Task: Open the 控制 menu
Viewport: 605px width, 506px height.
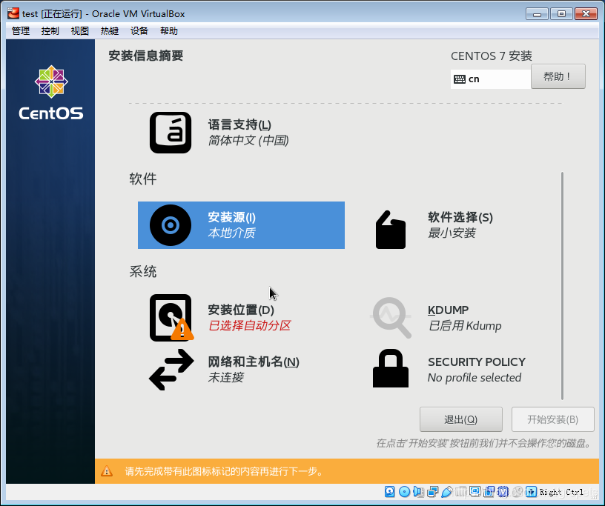Action: [50, 31]
